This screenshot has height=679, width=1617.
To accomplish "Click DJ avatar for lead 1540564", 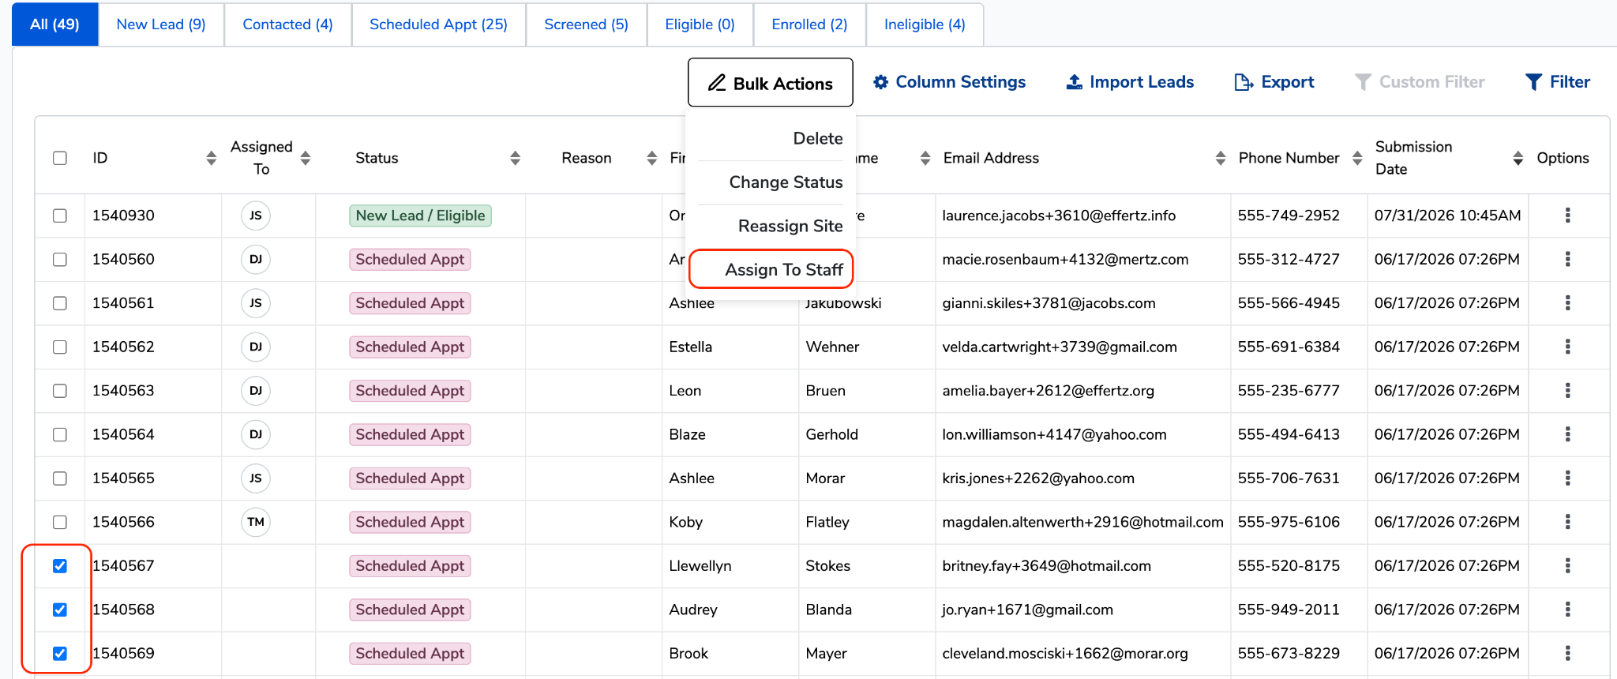I will coord(256,434).
